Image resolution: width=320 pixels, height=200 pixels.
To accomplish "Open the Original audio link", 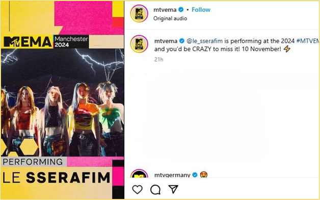I will tap(170, 18).
